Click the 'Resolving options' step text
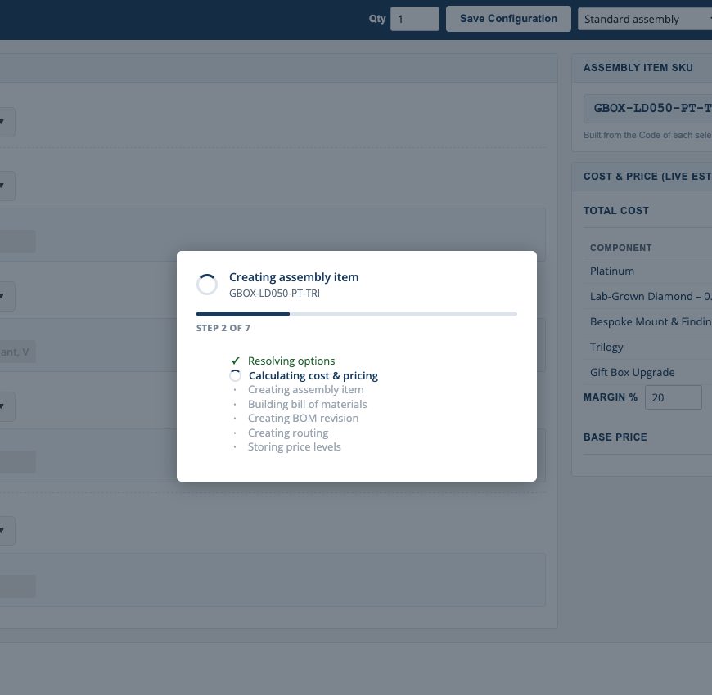The image size is (712, 695). 291,361
